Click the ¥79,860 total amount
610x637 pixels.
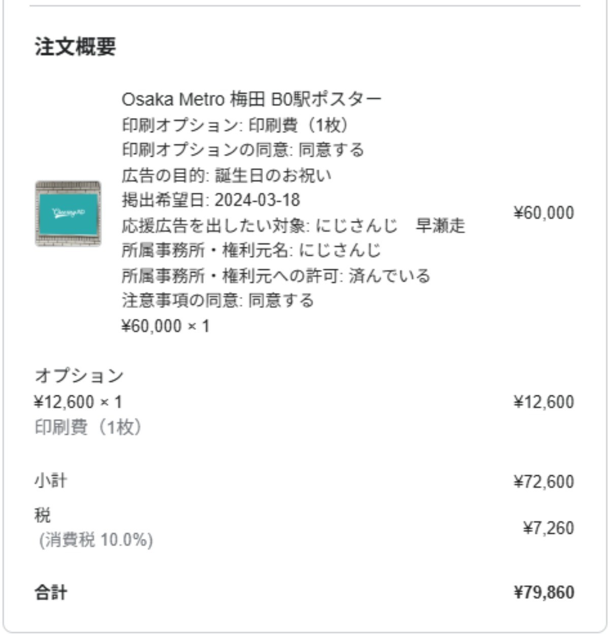(x=543, y=592)
